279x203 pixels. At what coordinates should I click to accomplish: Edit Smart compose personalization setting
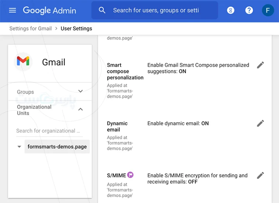pyautogui.click(x=260, y=65)
